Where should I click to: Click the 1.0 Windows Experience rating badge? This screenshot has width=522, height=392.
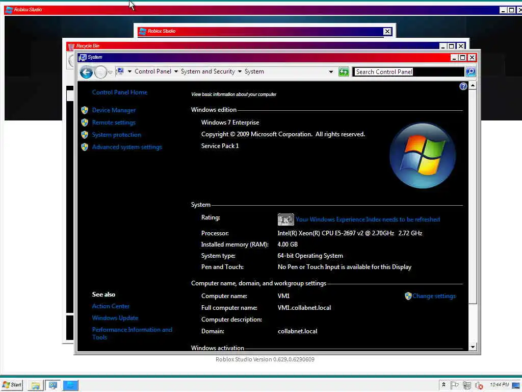[285, 219]
